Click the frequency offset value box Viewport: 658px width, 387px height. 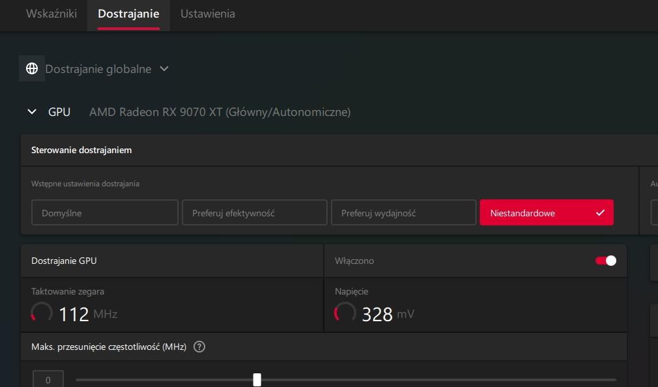tap(48, 379)
